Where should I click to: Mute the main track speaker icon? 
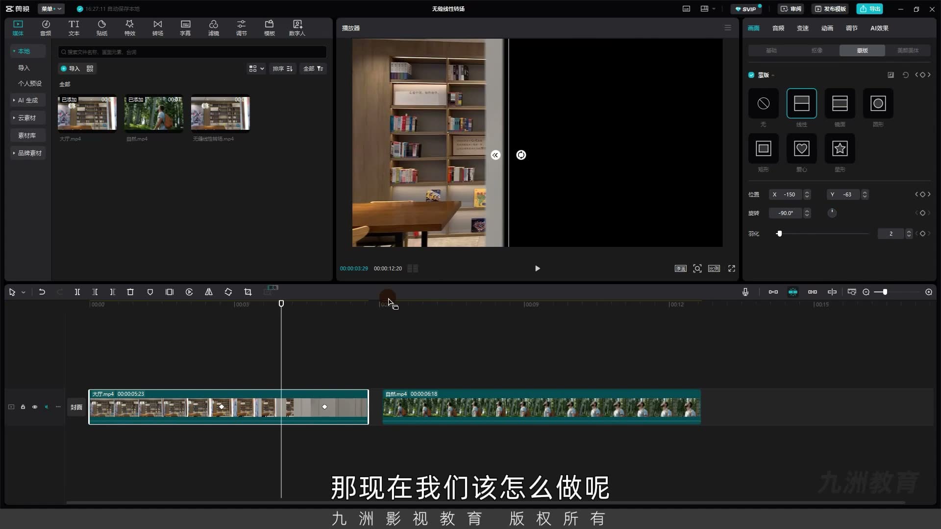(47, 407)
